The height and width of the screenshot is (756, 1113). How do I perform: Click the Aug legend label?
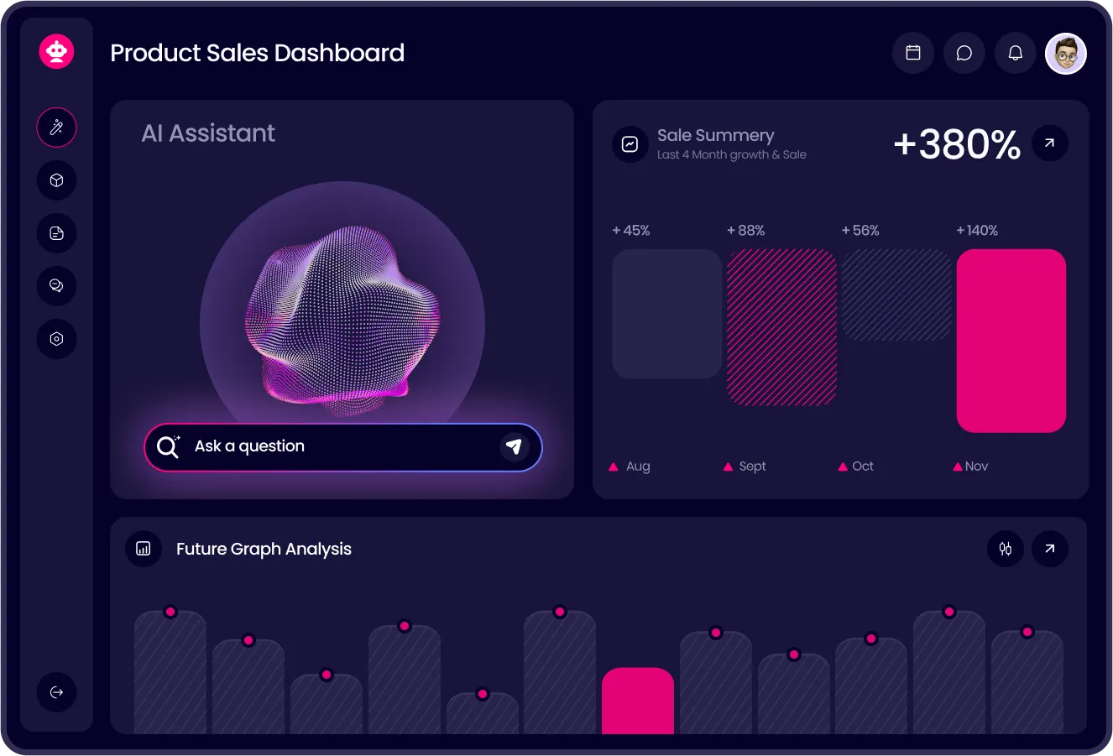coord(637,467)
